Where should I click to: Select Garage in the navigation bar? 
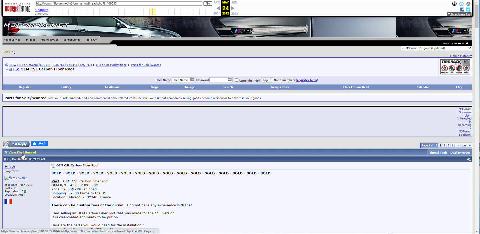[190, 87]
